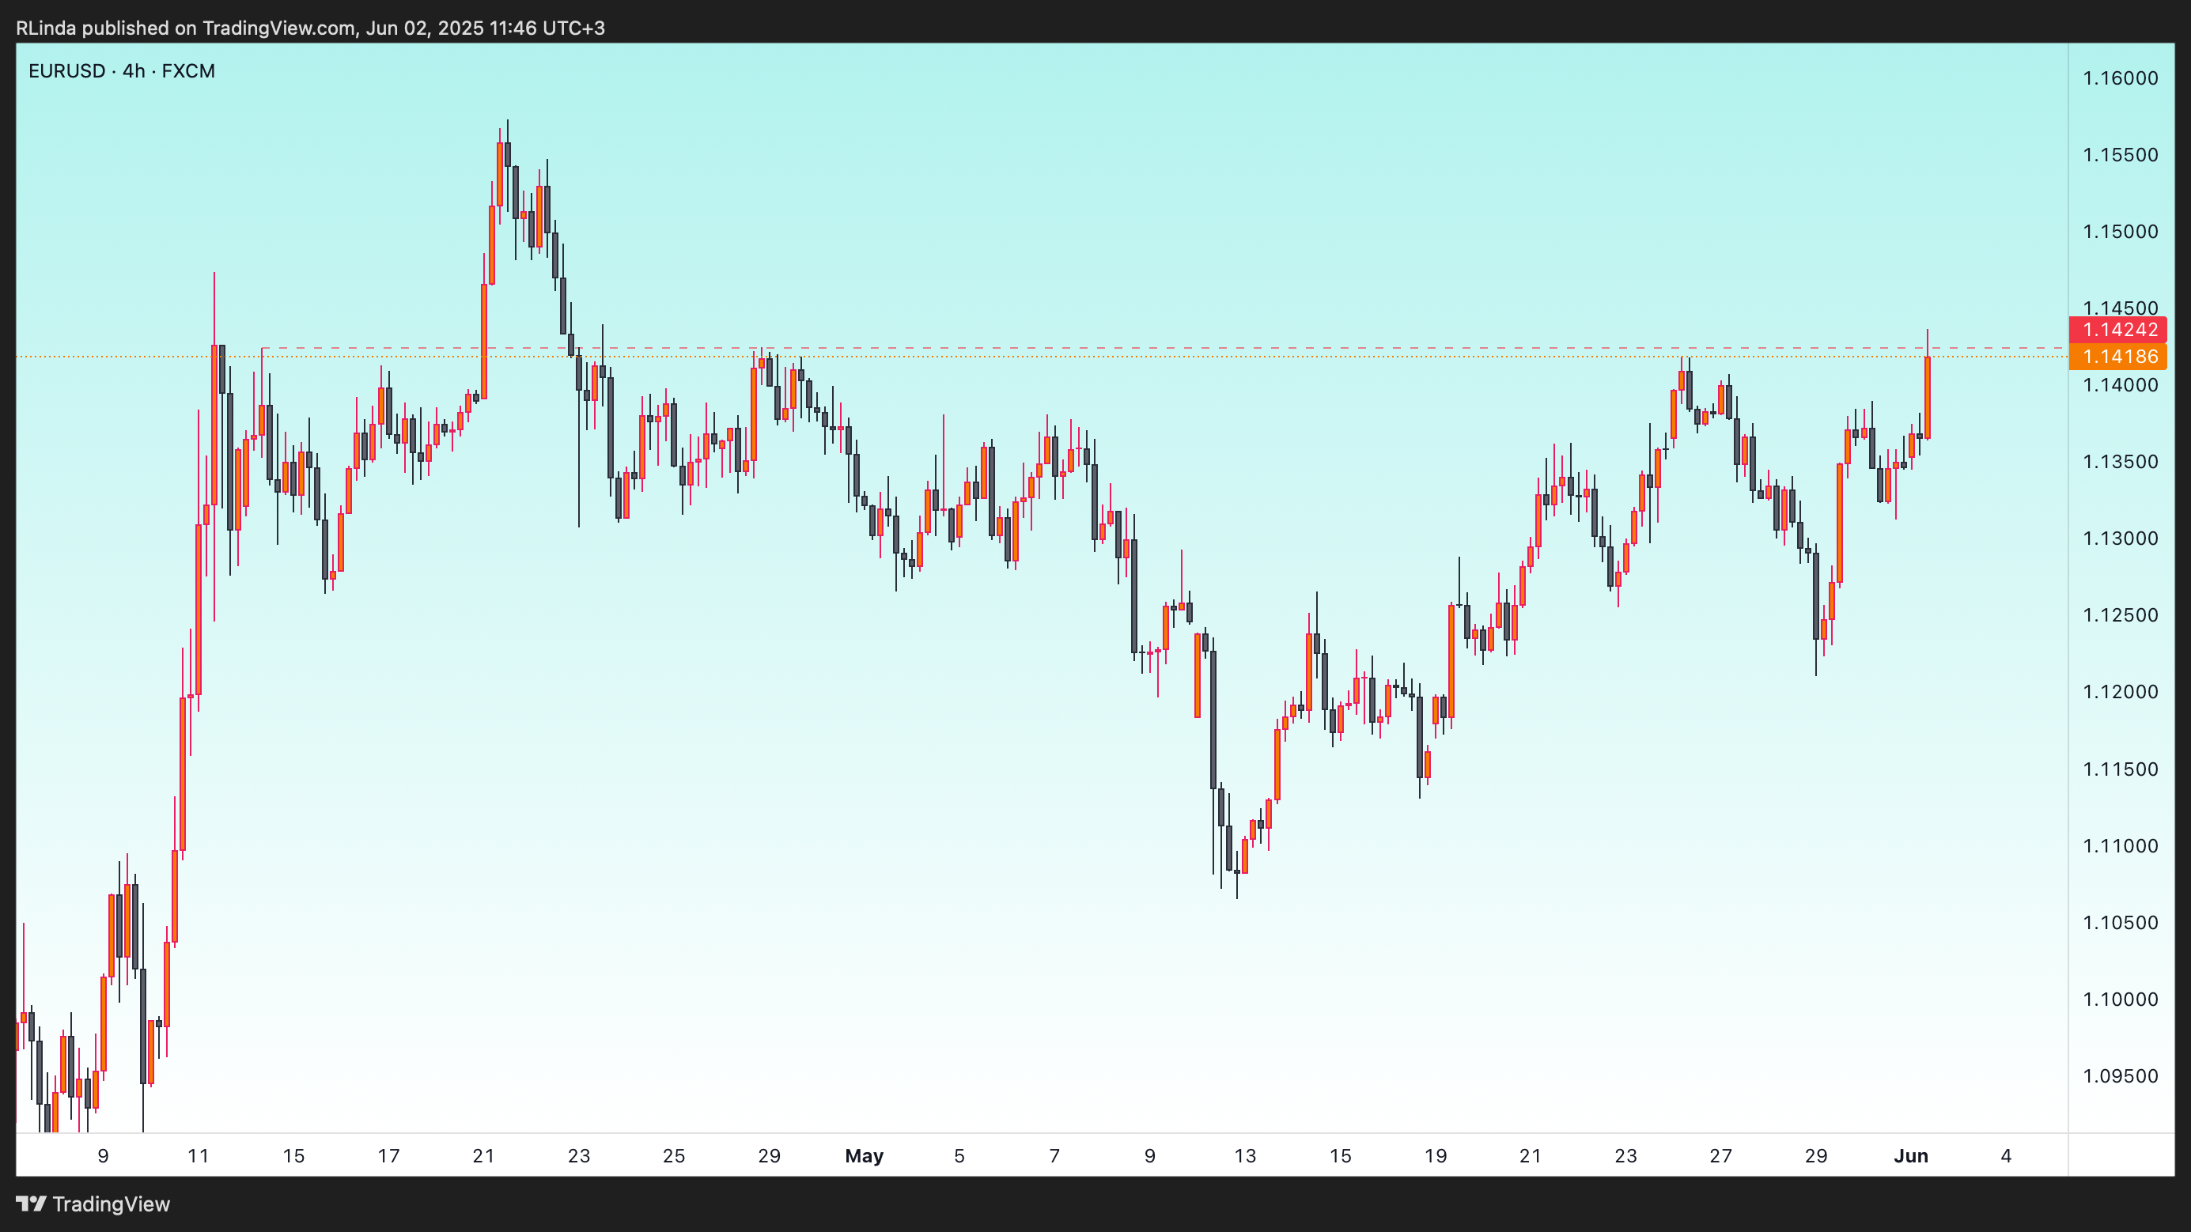Click price axis label 1.12000

pos(2120,692)
